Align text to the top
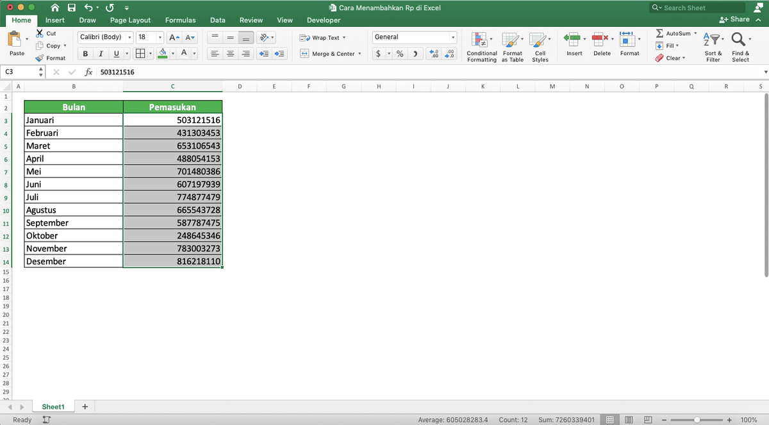769x425 pixels. point(215,37)
